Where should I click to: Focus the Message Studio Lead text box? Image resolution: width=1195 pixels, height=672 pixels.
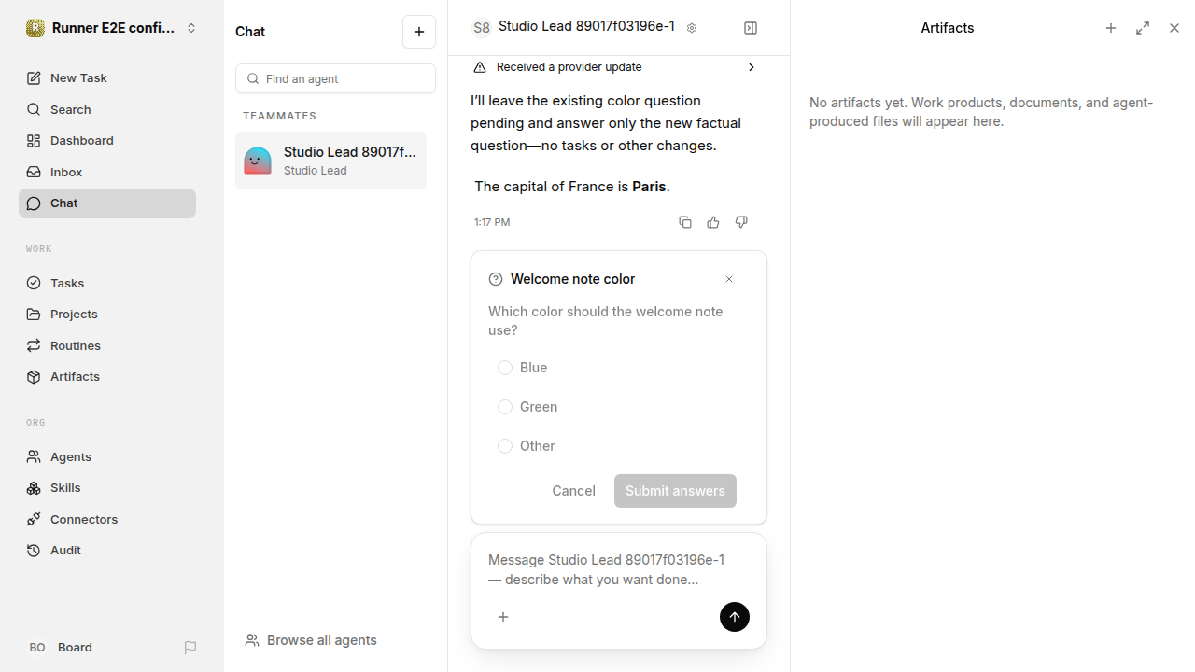[x=619, y=569]
